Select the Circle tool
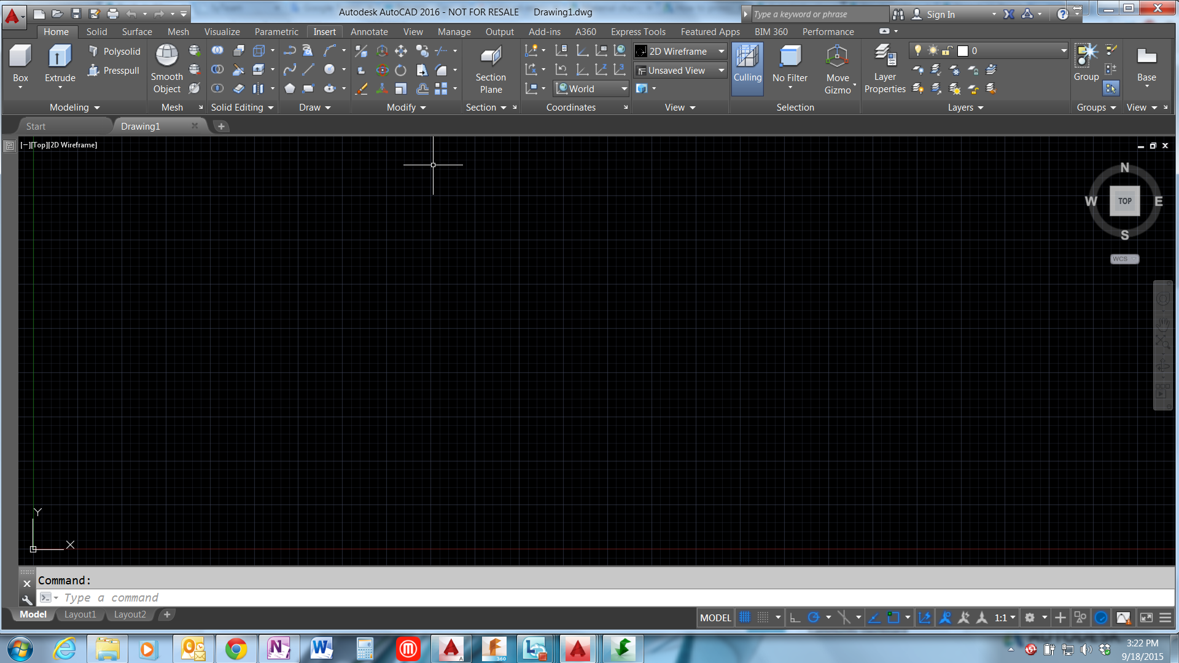 329,69
